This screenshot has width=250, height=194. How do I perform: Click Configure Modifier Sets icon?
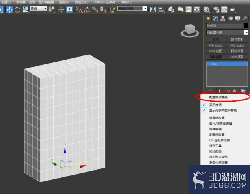tap(243, 91)
